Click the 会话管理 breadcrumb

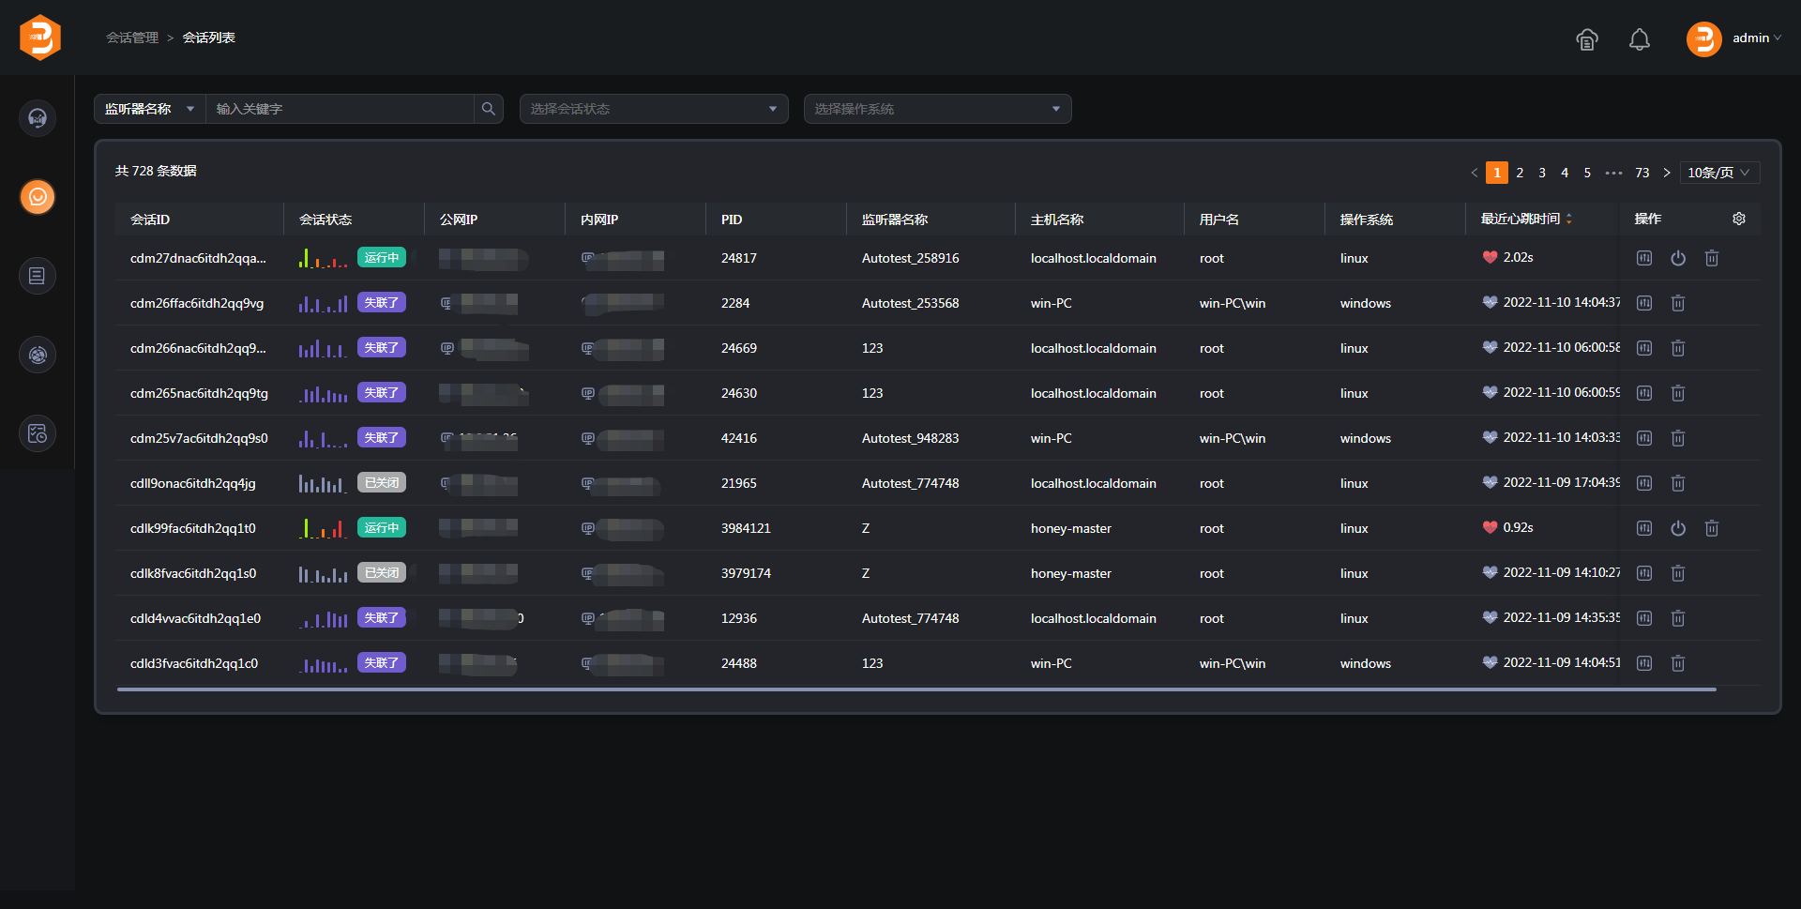pos(132,38)
